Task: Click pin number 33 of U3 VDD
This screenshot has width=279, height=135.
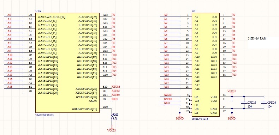Action: tap(224, 95)
